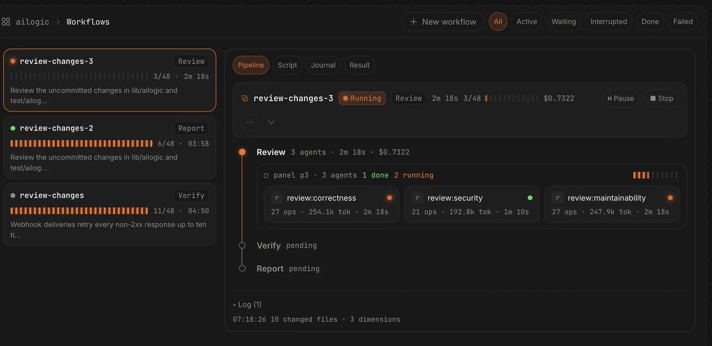Screen dimensions: 712x346
Task: Expand the Log (1) section
Action: pyautogui.click(x=247, y=304)
